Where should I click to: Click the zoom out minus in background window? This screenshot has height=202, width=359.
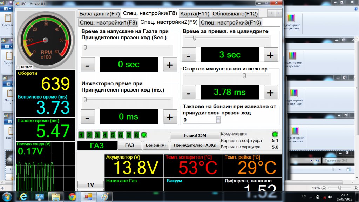pyautogui.click(x=324, y=188)
